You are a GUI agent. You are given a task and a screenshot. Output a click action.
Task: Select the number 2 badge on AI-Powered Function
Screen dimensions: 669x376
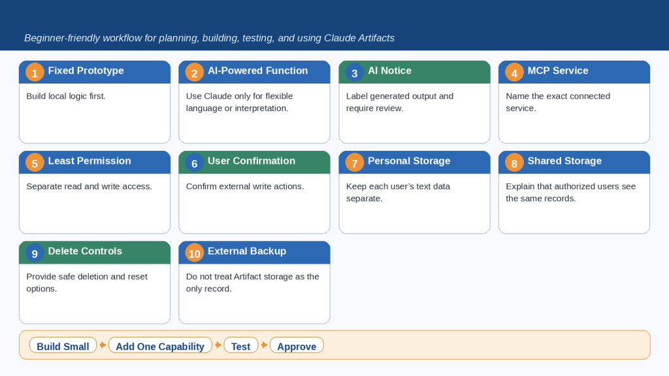(x=194, y=72)
